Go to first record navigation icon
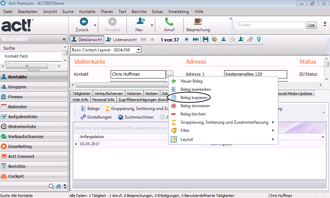The image size is (330, 198). coord(143,39)
